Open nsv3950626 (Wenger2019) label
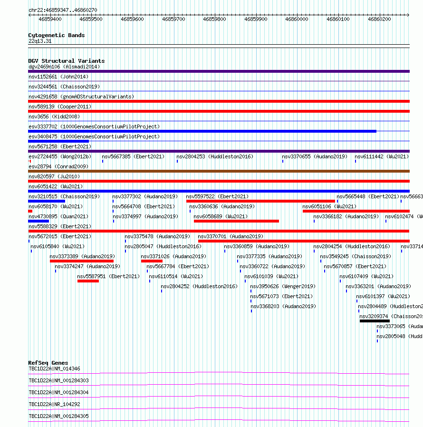423x427 pixels. tap(283, 286)
